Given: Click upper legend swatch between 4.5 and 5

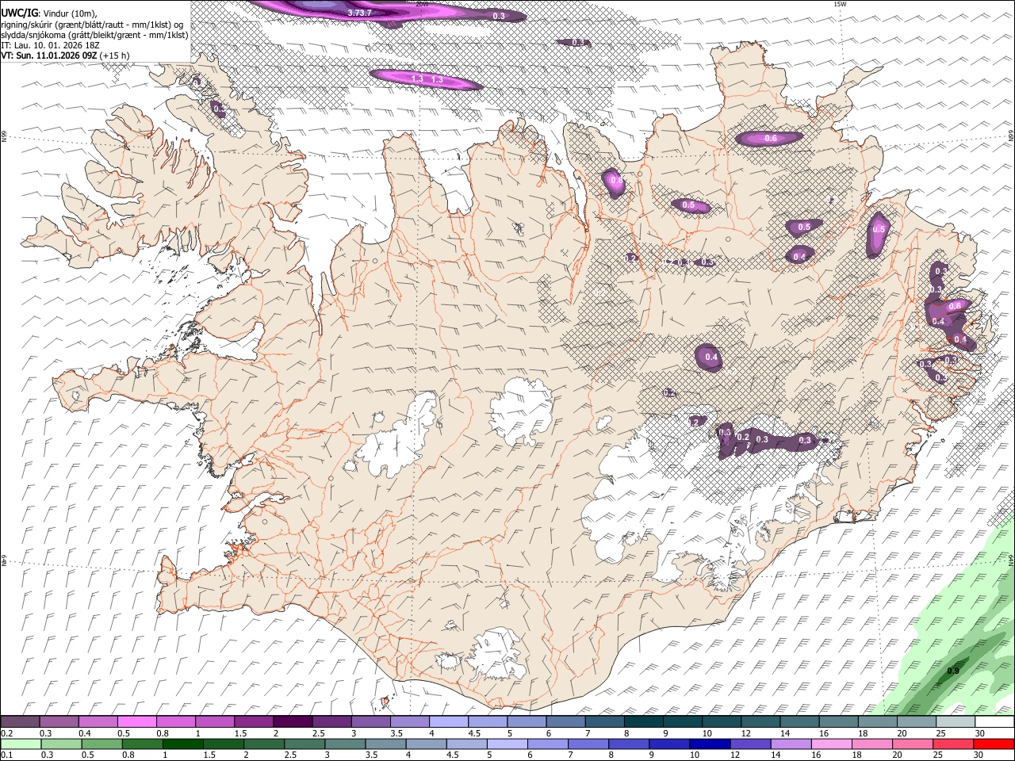Looking at the screenshot, I should click(x=486, y=722).
